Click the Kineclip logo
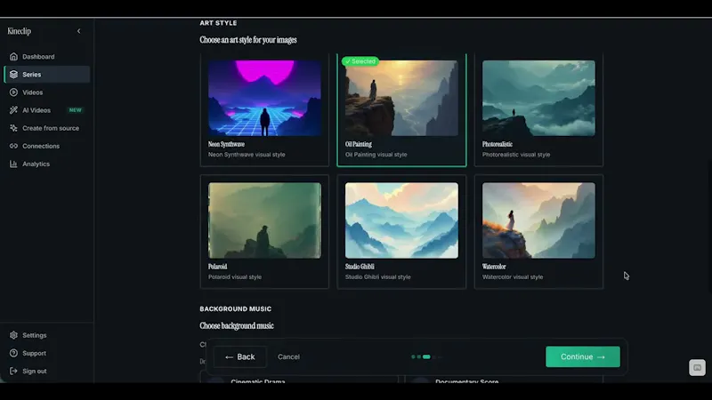Image resolution: width=712 pixels, height=400 pixels. 19,31
